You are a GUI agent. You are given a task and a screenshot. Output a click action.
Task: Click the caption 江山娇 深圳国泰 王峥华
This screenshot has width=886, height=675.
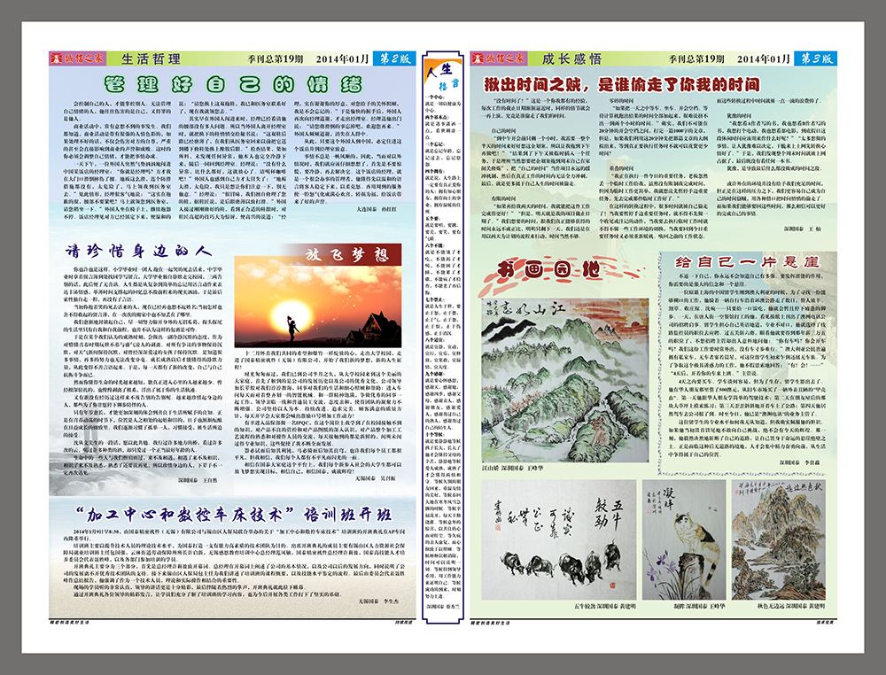[512, 469]
